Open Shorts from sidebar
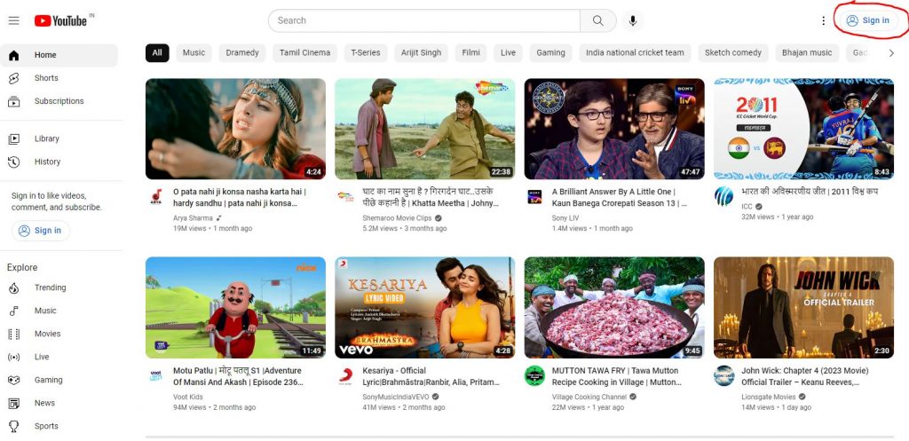This screenshot has width=909, height=441. pos(59,78)
